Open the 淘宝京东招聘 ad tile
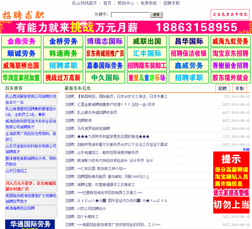Screen dimensions: 252x229 coord(231,53)
